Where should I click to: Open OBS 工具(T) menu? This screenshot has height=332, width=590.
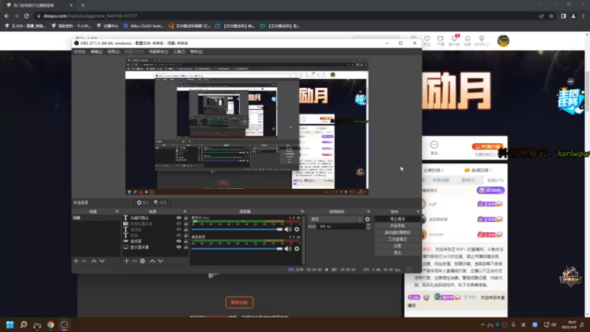pos(179,52)
